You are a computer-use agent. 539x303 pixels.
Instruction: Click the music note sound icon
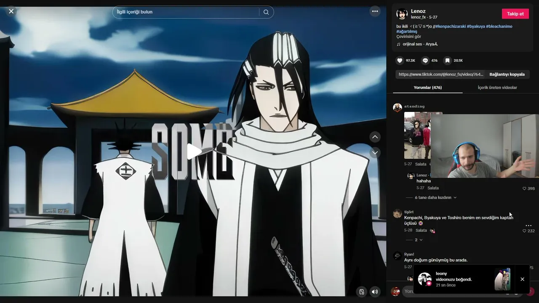pos(398,44)
